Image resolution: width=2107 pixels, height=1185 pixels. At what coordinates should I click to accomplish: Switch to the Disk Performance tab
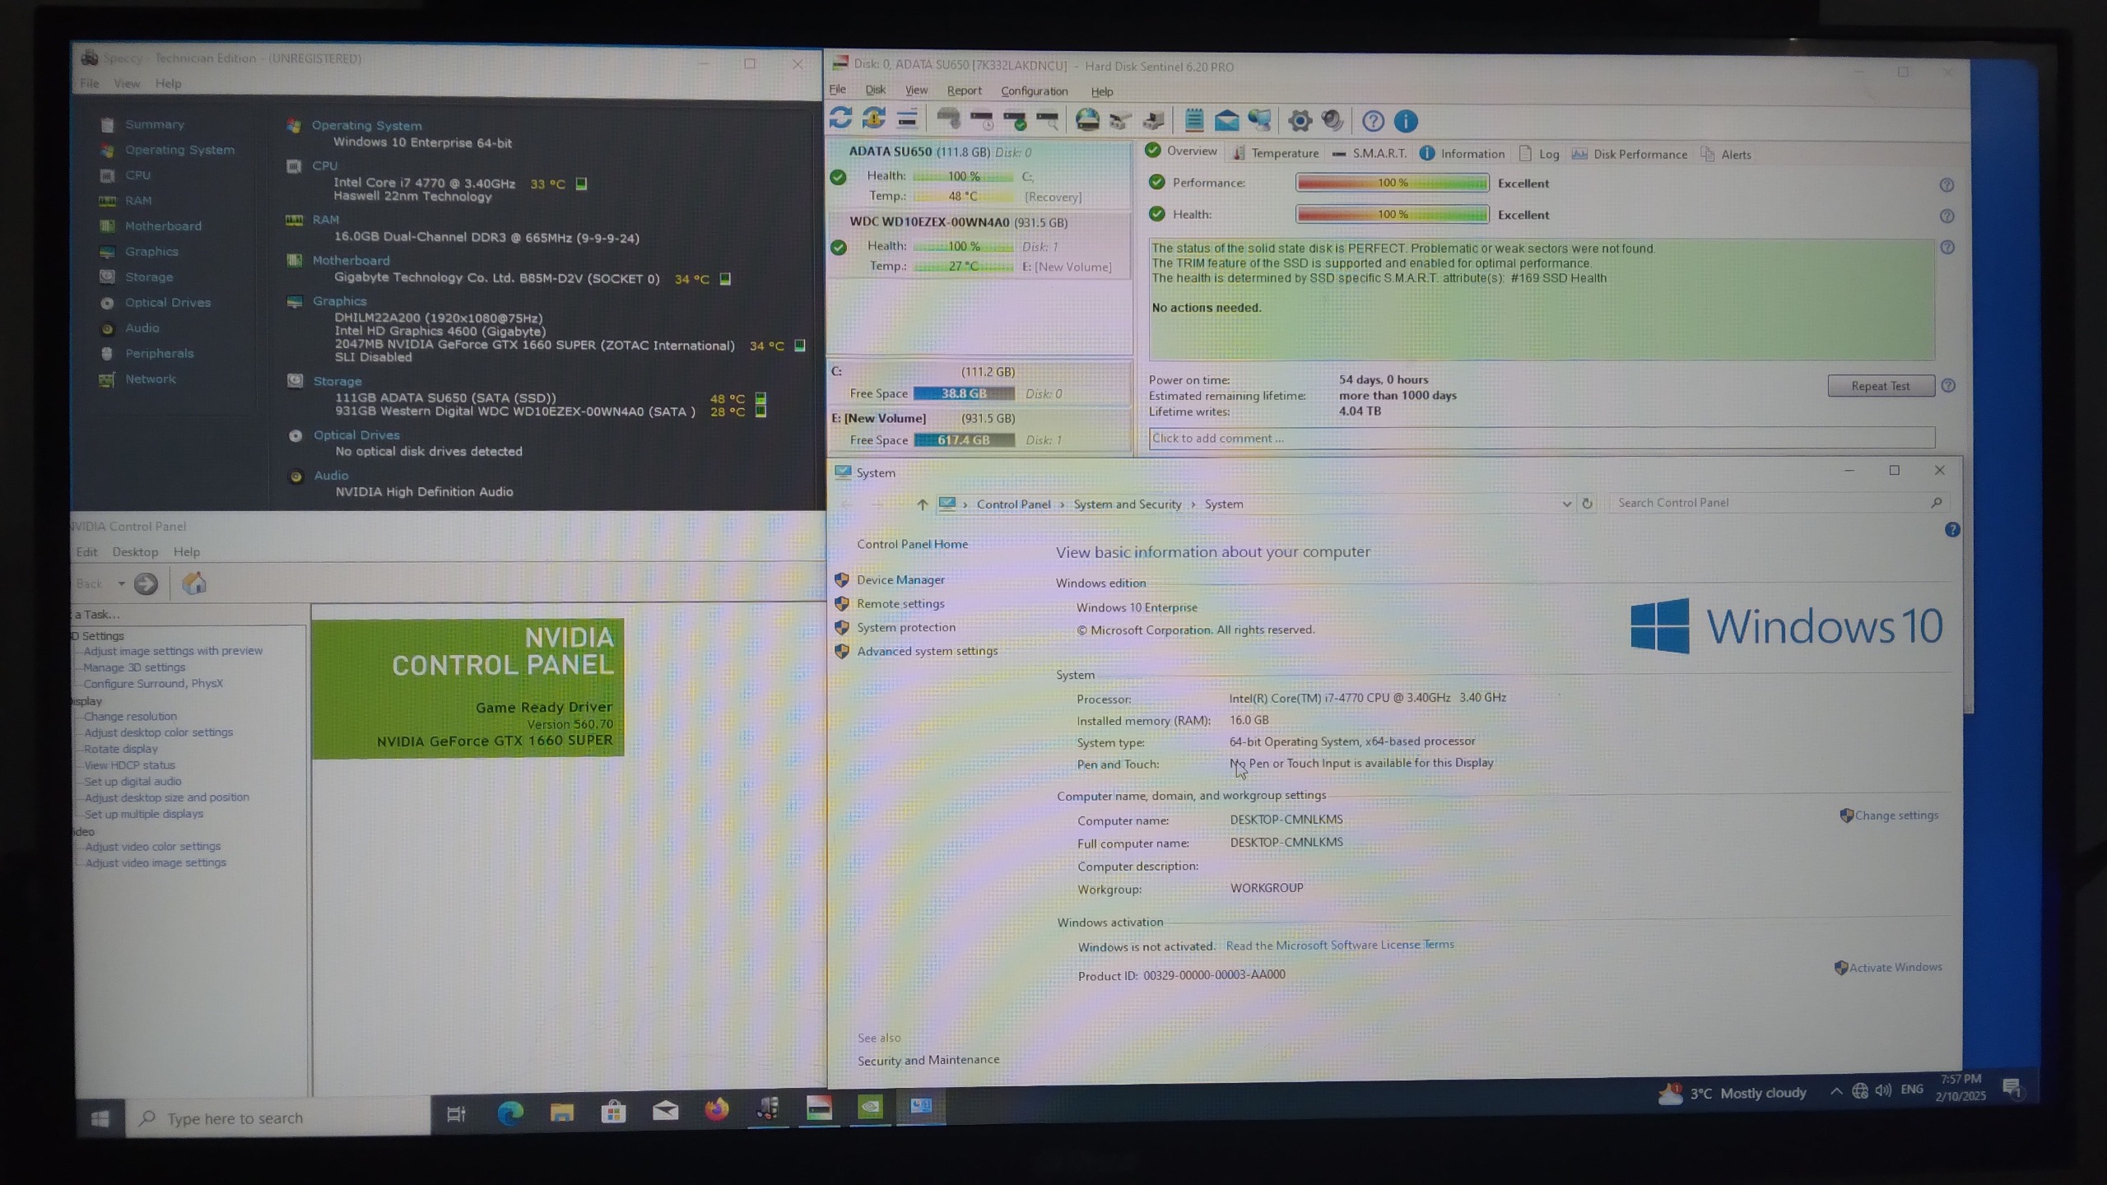(x=1630, y=154)
